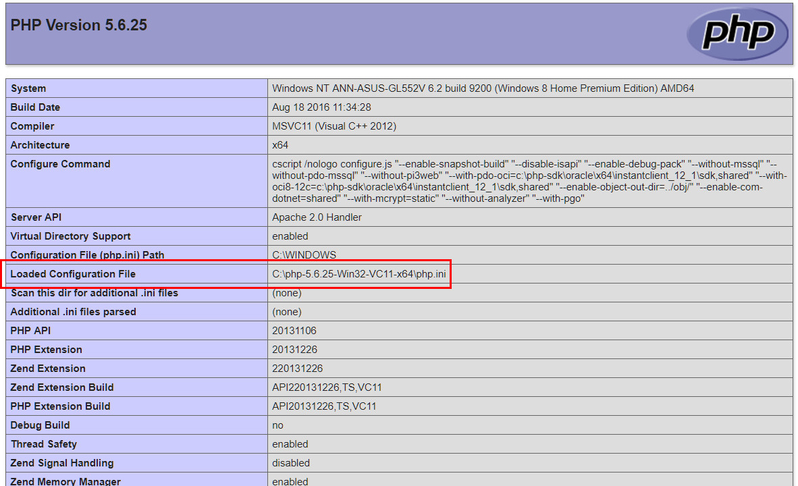Click the Compiler label
798x486 pixels.
(32, 126)
